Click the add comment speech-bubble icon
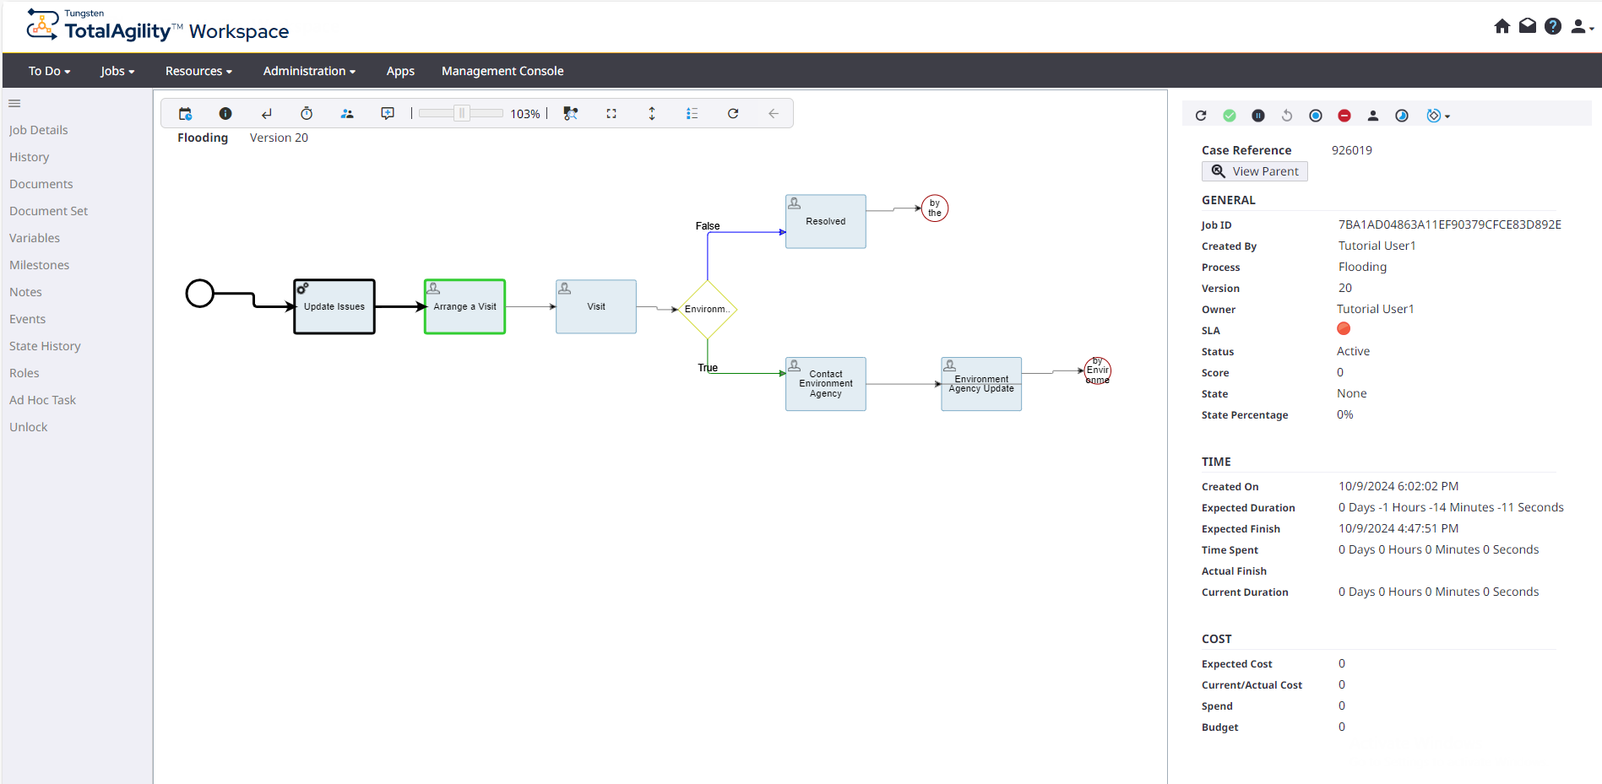 coord(388,114)
